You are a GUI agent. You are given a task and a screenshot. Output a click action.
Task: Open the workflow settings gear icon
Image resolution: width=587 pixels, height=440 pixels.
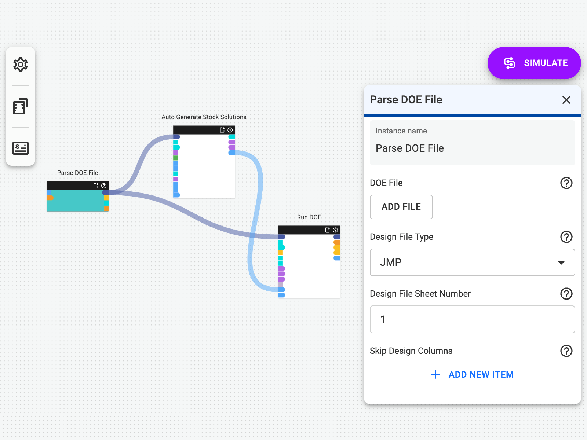21,65
